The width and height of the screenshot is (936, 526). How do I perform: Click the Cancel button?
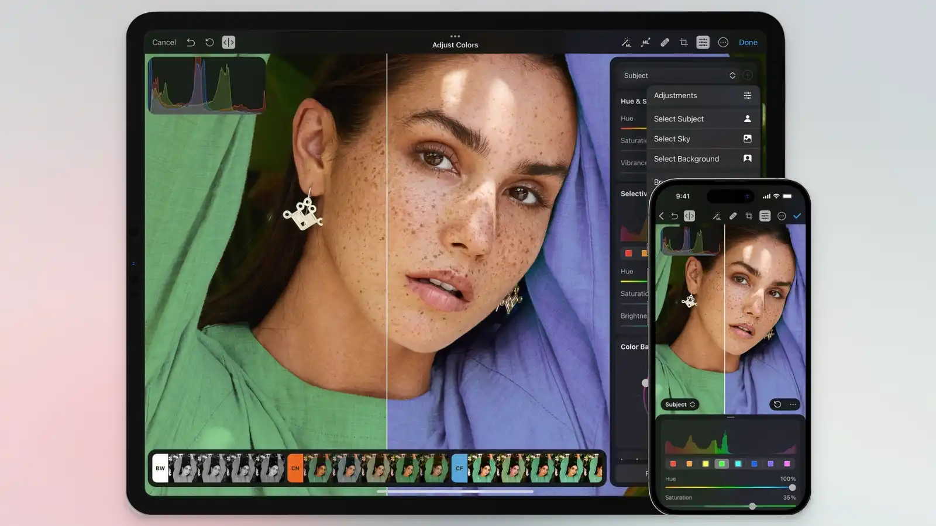click(x=164, y=42)
